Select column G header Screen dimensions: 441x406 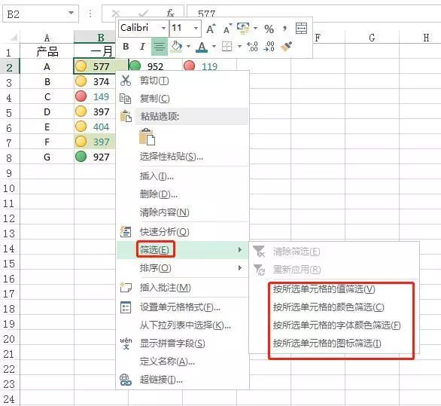[x=372, y=38]
